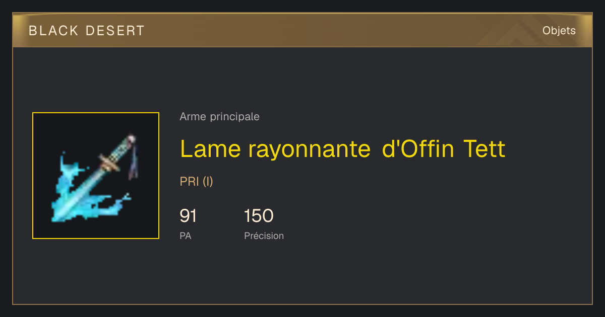Click the 91 attack value
The height and width of the screenshot is (317, 605).
coord(188,216)
